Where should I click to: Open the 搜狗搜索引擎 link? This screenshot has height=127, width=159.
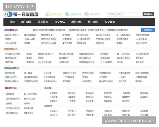pyautogui.click(x=47, y=35)
